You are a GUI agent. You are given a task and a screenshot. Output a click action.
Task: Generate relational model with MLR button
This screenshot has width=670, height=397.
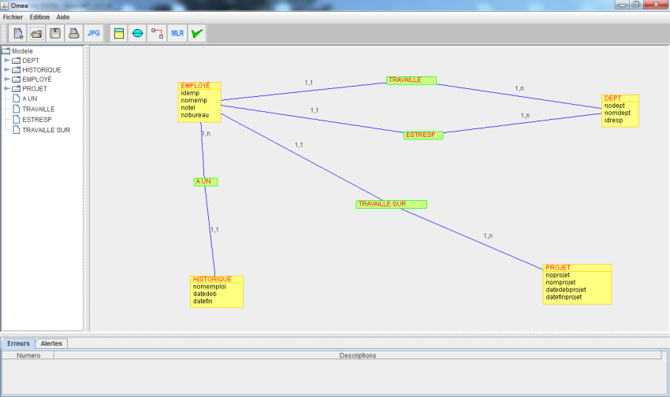point(177,33)
